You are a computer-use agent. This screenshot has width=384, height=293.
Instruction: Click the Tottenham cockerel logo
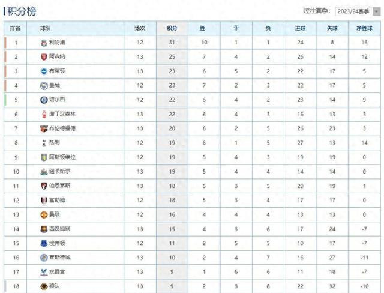44,143
